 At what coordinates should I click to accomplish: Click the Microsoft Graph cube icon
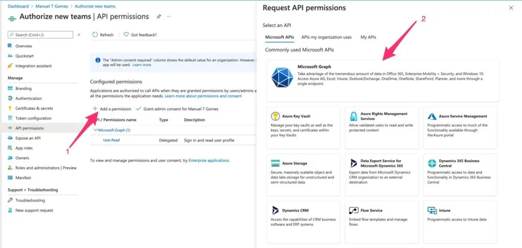pyautogui.click(x=282, y=78)
